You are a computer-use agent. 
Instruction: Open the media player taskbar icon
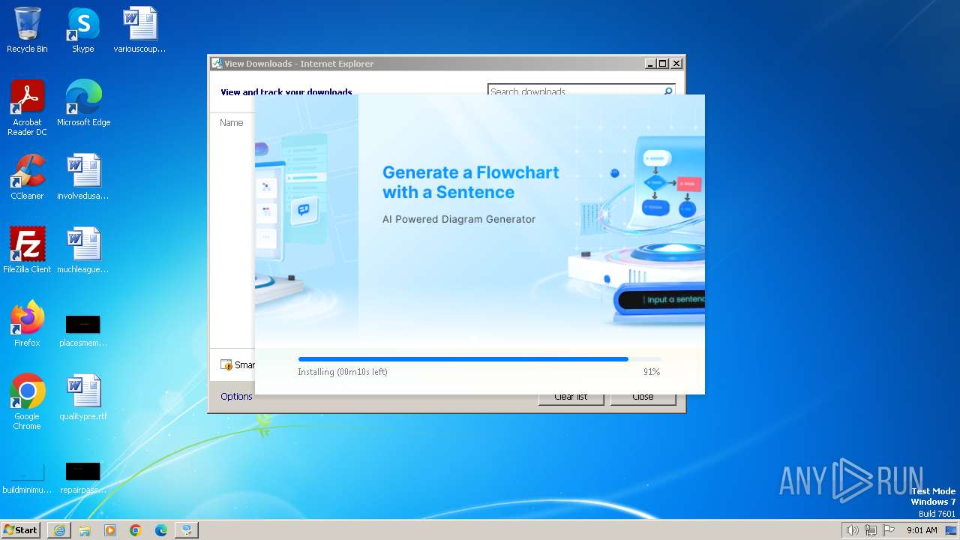click(110, 530)
